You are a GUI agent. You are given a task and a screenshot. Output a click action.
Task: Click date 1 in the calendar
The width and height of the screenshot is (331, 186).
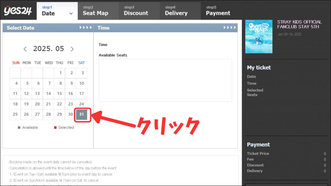(x=60, y=73)
